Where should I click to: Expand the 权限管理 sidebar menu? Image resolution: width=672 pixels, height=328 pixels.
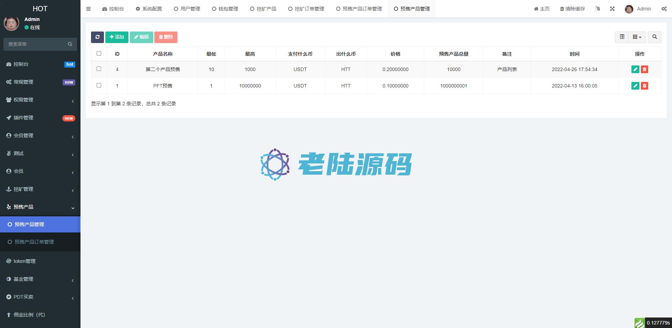click(x=40, y=100)
